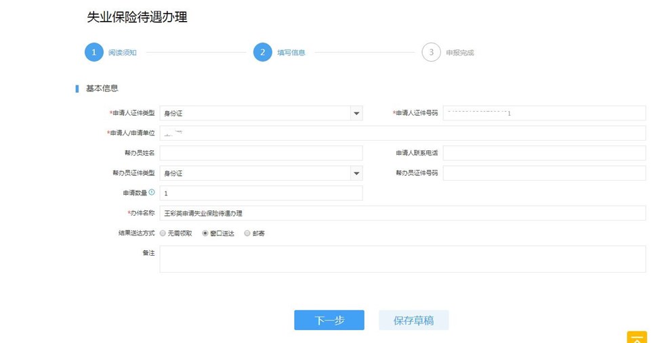Screen dimensions: 664x343
Task: Click the 办件名称 text field
Action: (402, 214)
